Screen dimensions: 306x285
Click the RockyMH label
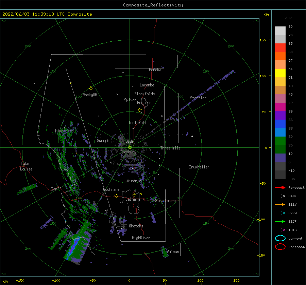(90, 95)
